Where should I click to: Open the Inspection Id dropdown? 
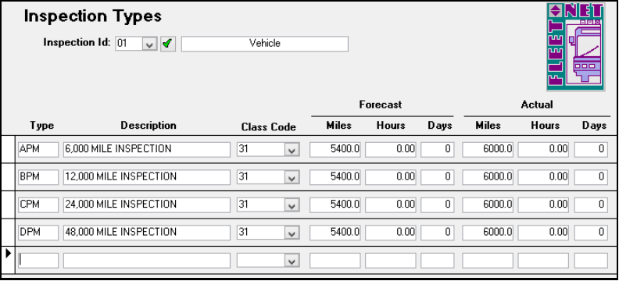coord(149,44)
